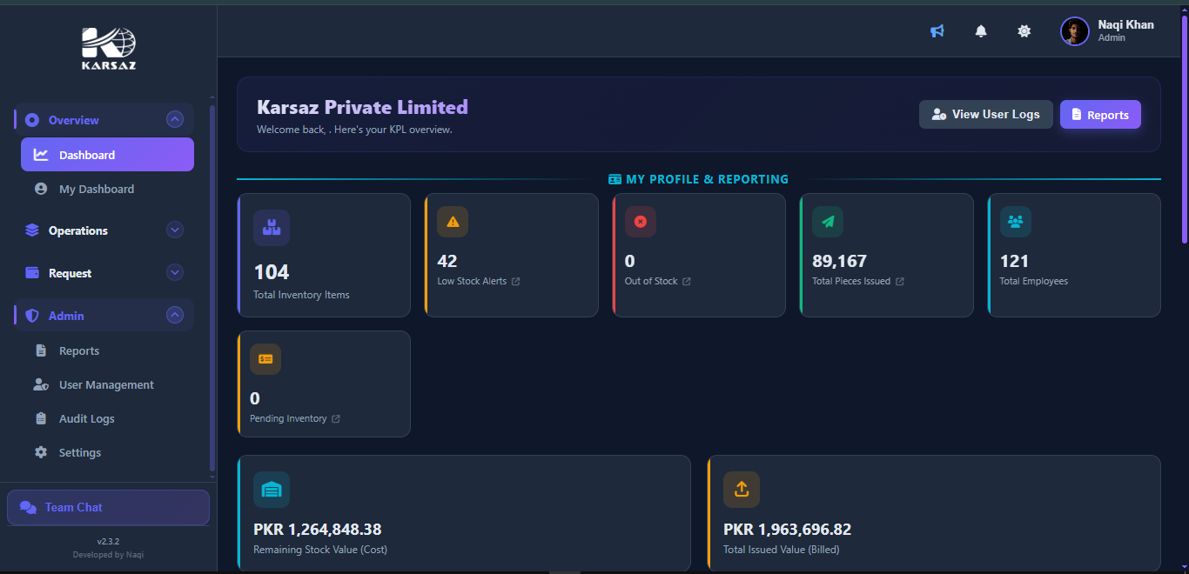Open external link icon beside Low Stock Alerts
Screen dimensions: 1189x574
click(515, 282)
